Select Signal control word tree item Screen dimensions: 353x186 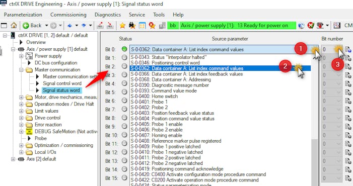coord(62,83)
